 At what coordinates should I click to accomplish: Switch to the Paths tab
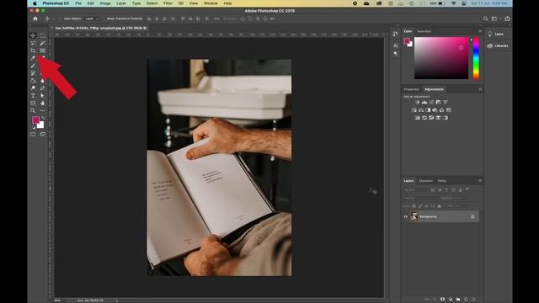(442, 181)
